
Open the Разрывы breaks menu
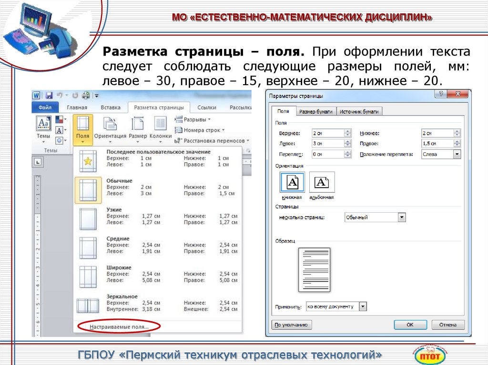(193, 119)
